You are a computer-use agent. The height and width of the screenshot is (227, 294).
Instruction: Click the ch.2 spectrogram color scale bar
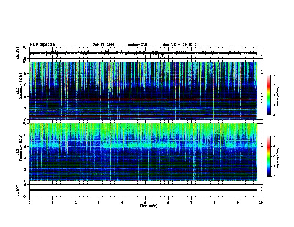click(269, 156)
